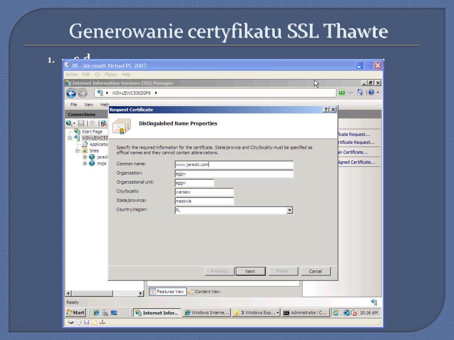Click the Virtual PC hard disk status icon
Image resolution: width=454 pixels, height=340 pixels.
click(x=70, y=322)
